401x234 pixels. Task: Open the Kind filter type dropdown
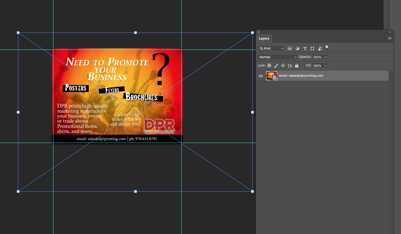271,49
